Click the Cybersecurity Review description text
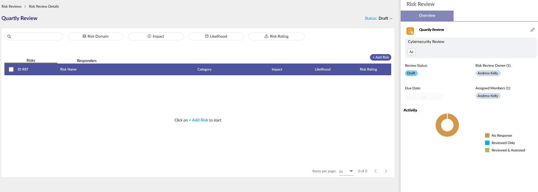The width and height of the screenshot is (538, 192). [426, 42]
